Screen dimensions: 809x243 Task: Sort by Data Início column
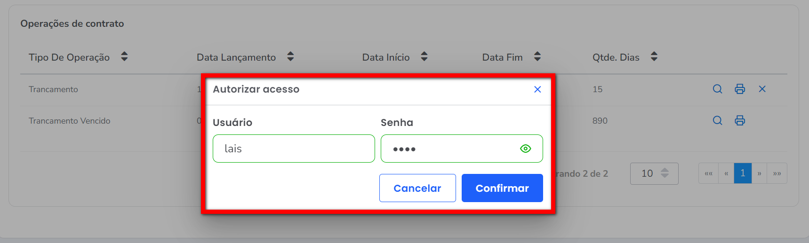click(424, 57)
